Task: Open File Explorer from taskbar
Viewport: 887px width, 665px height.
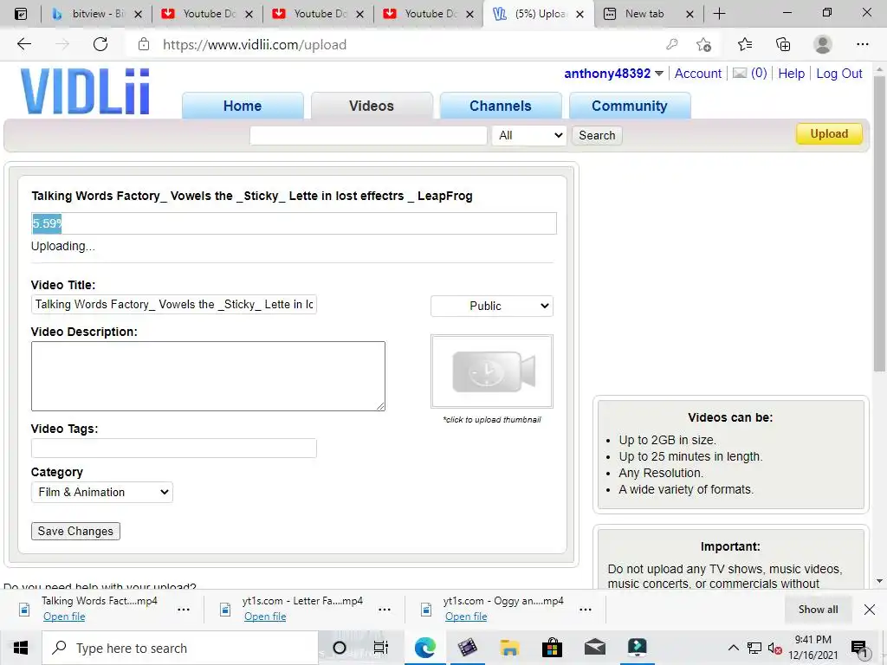Action: click(509, 648)
